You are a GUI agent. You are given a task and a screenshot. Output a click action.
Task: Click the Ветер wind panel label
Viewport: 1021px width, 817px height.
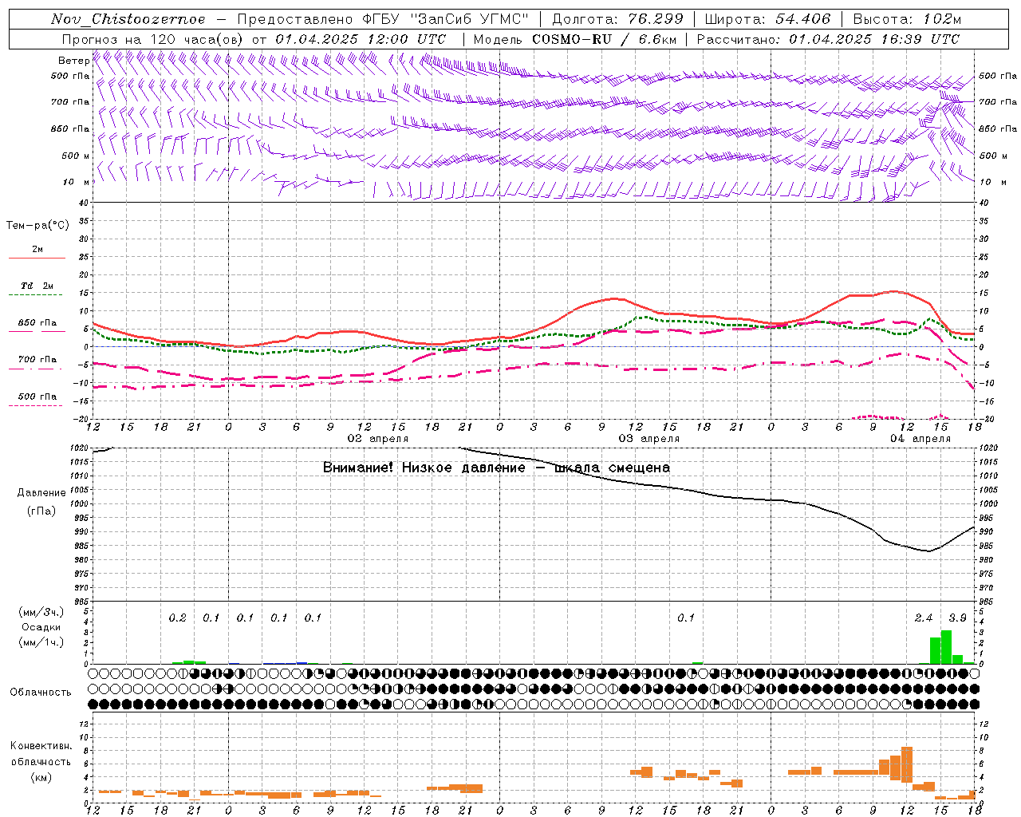coord(73,60)
